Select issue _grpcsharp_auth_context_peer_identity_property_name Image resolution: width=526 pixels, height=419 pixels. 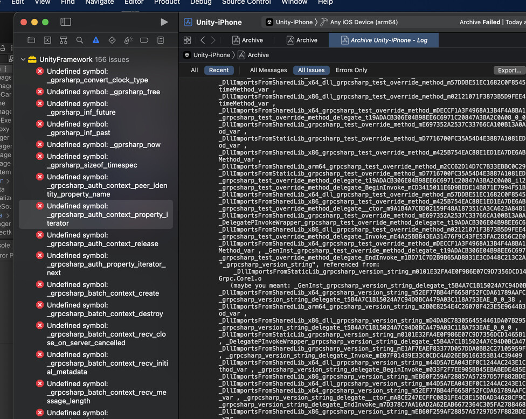pyautogui.click(x=96, y=185)
